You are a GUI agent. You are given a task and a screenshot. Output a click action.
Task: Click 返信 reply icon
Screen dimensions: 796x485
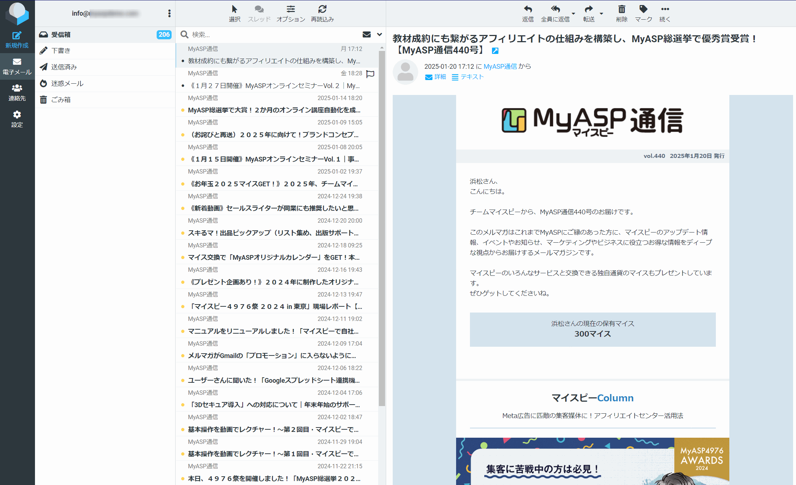coord(528,13)
